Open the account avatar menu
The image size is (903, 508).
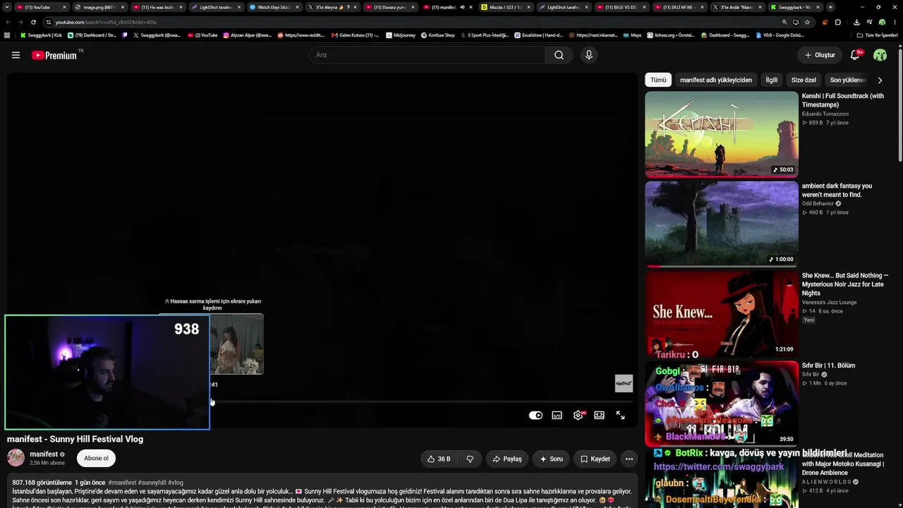click(880, 55)
